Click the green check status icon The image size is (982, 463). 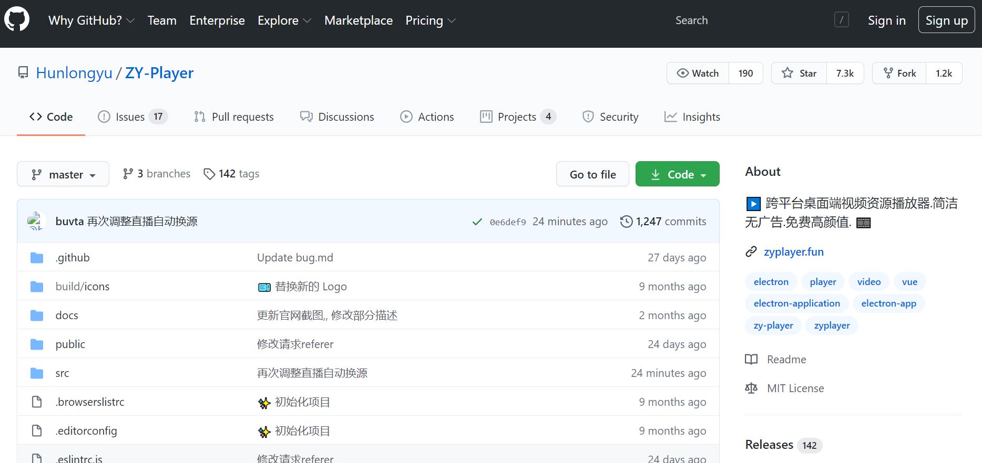(x=477, y=222)
